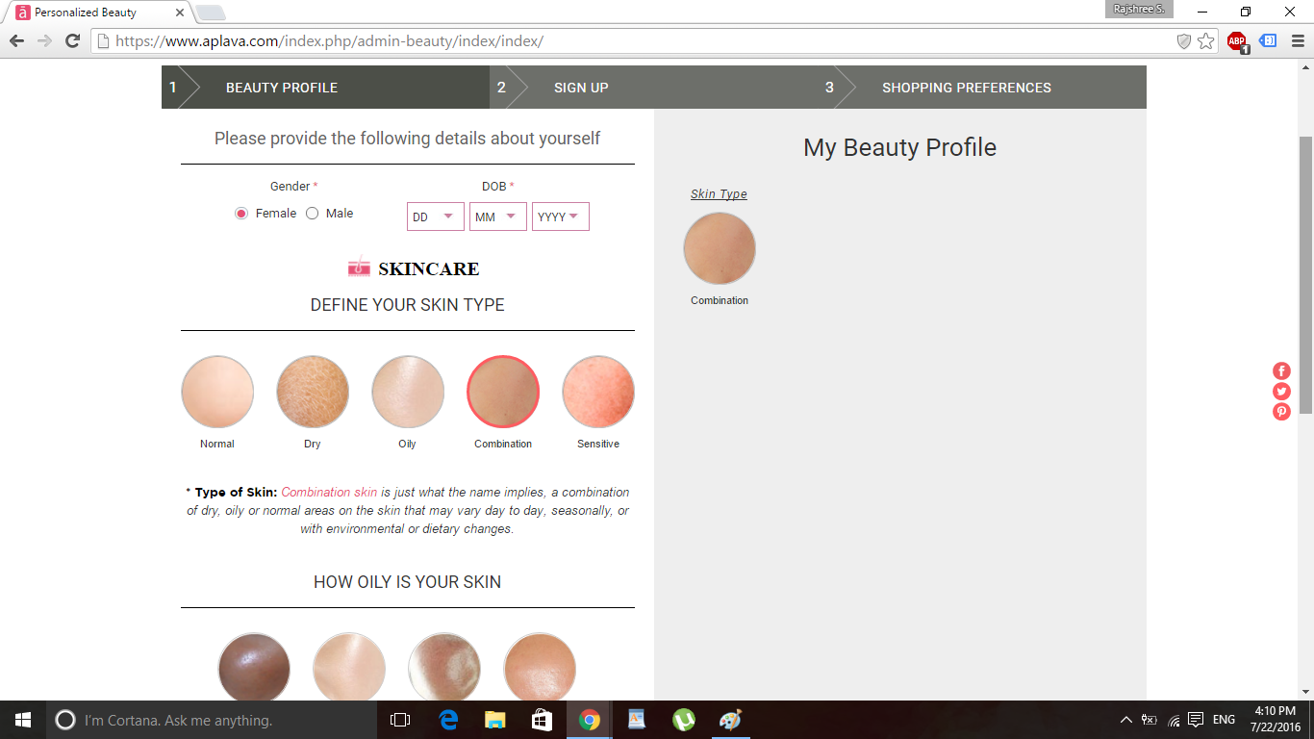Image resolution: width=1314 pixels, height=739 pixels.
Task: Open the AdBlock Plus extension
Action: point(1236,41)
